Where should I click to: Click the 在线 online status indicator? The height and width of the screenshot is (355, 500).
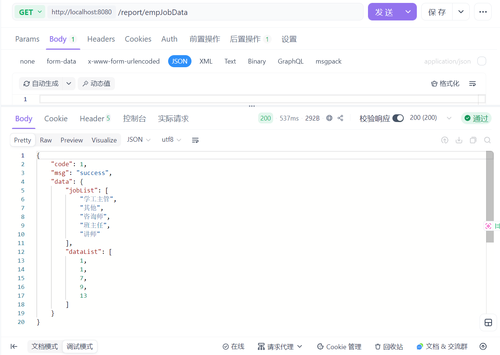tap(233, 347)
